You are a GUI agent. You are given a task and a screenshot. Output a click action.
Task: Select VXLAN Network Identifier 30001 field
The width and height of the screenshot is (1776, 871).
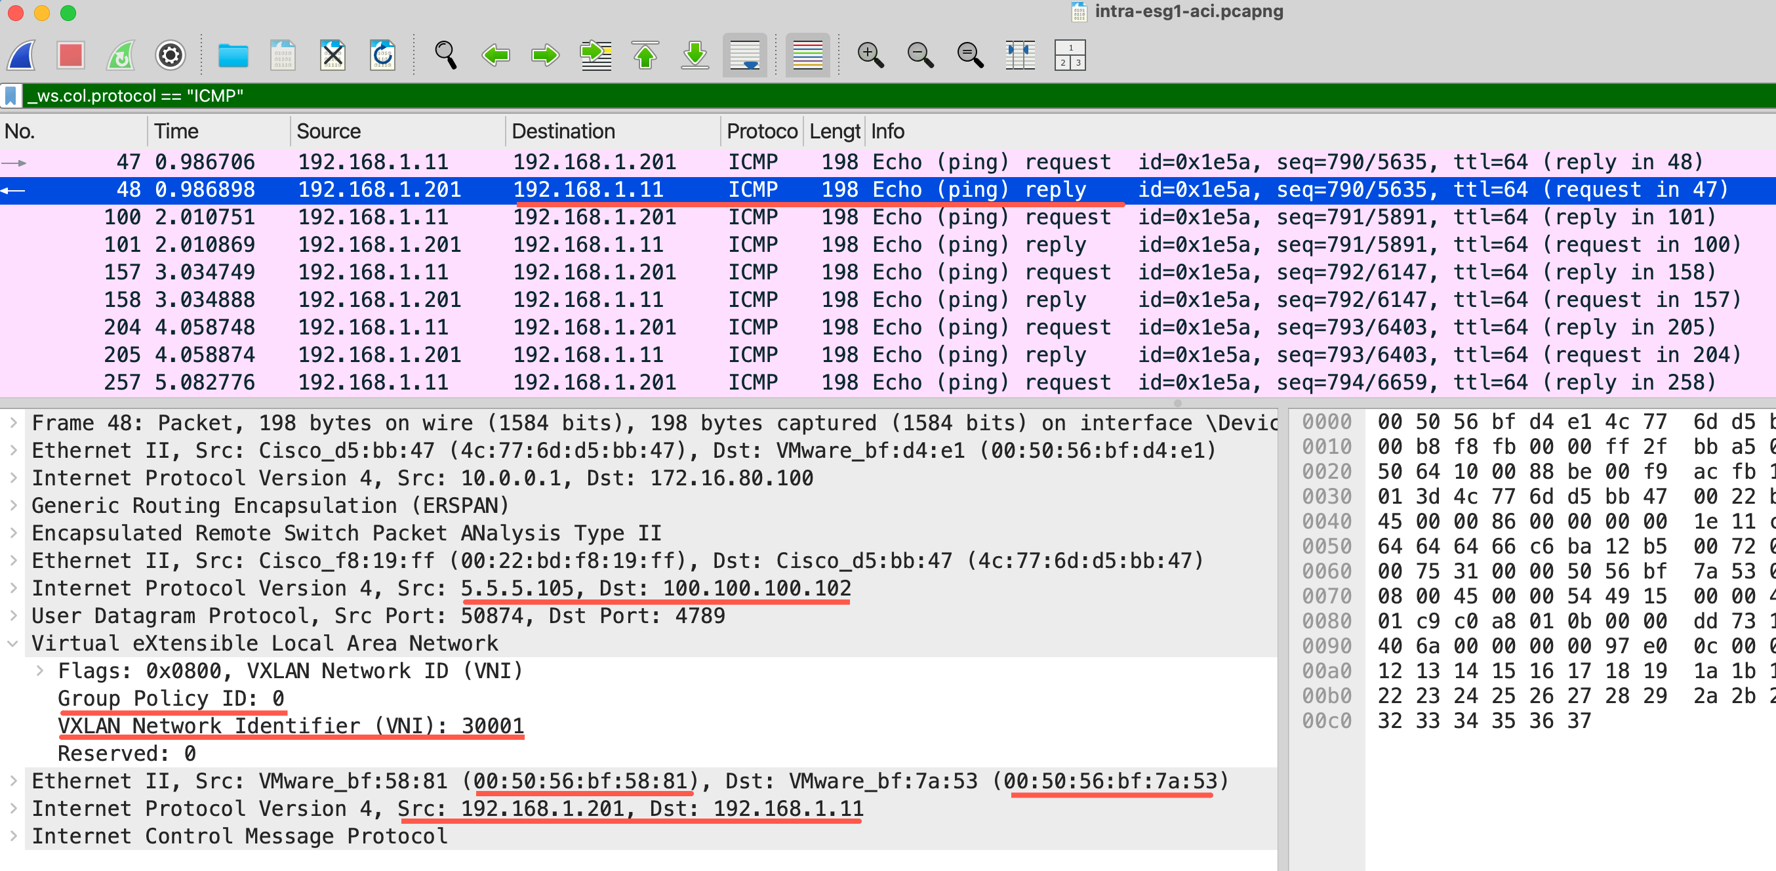click(291, 726)
